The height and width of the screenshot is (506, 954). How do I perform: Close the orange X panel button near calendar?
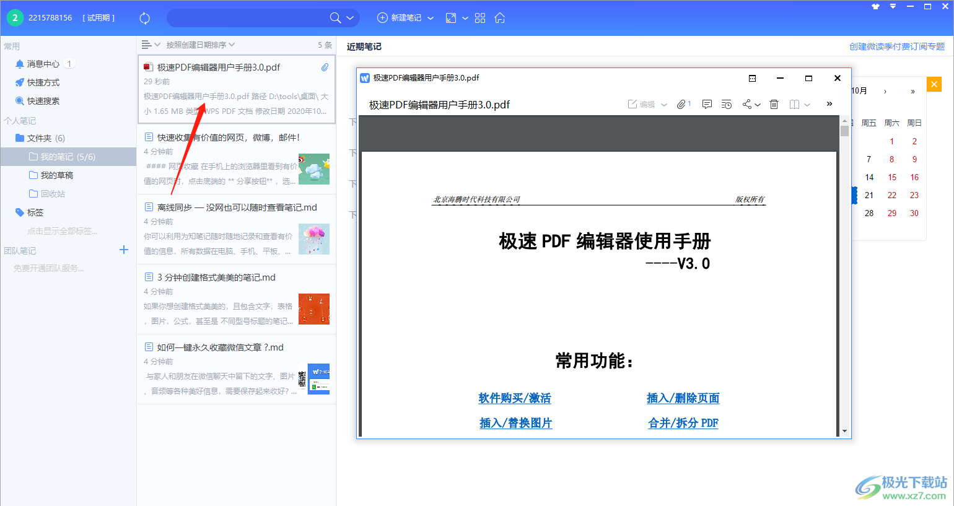pyautogui.click(x=934, y=84)
